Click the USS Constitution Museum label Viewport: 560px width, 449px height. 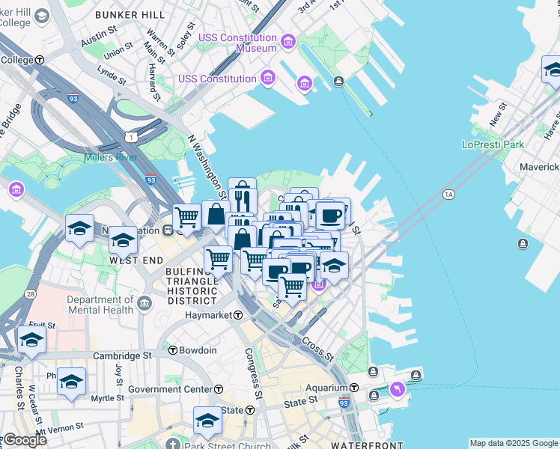237,43
